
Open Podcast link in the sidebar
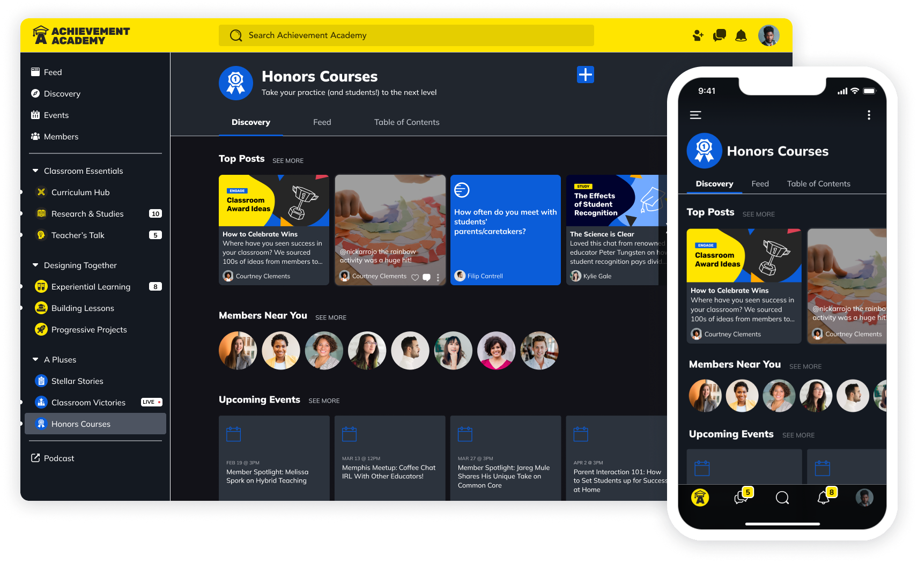coord(59,458)
